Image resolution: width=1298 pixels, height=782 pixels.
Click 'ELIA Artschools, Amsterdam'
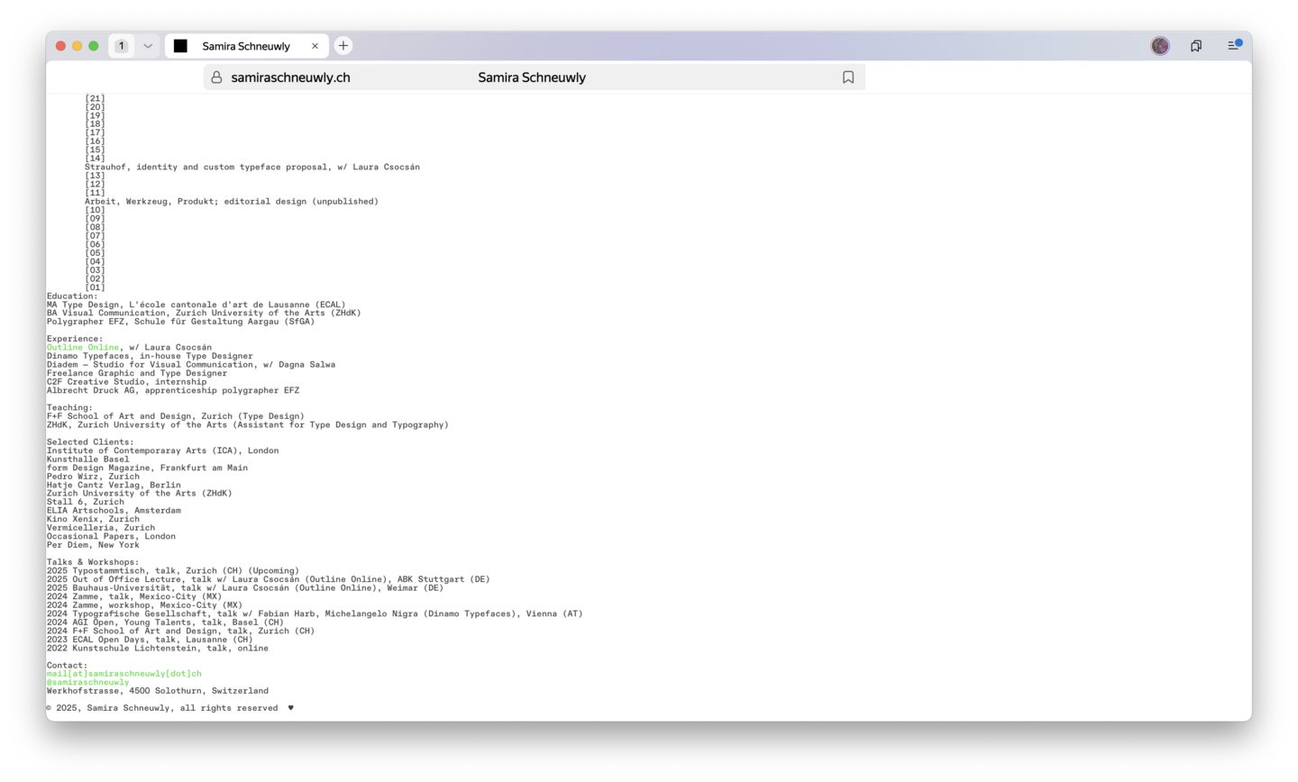(x=114, y=511)
